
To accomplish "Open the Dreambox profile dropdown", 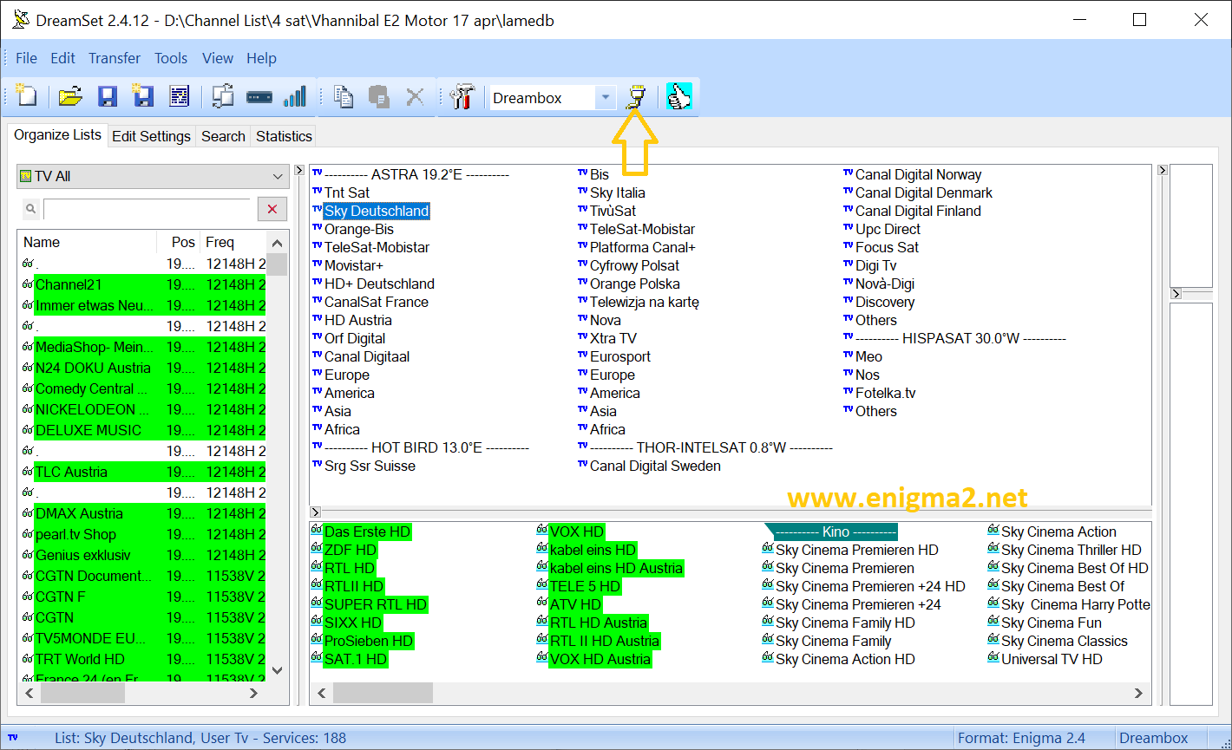I will point(605,98).
